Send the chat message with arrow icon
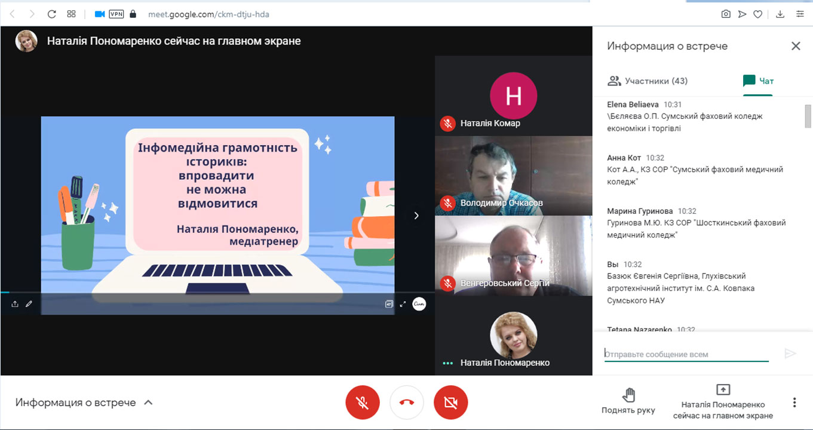 [x=790, y=354]
